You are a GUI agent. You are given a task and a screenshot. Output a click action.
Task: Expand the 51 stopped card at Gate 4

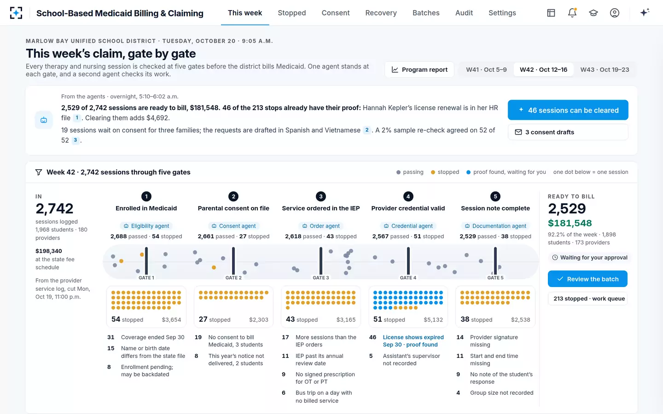408,307
